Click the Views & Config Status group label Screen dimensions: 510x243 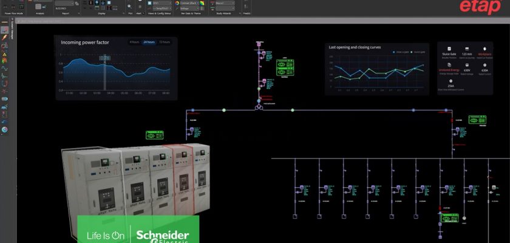[x=159, y=13]
